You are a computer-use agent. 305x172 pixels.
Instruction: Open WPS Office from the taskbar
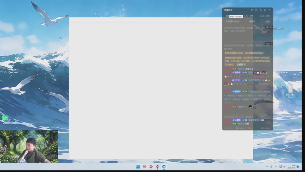pyautogui.click(x=144, y=167)
